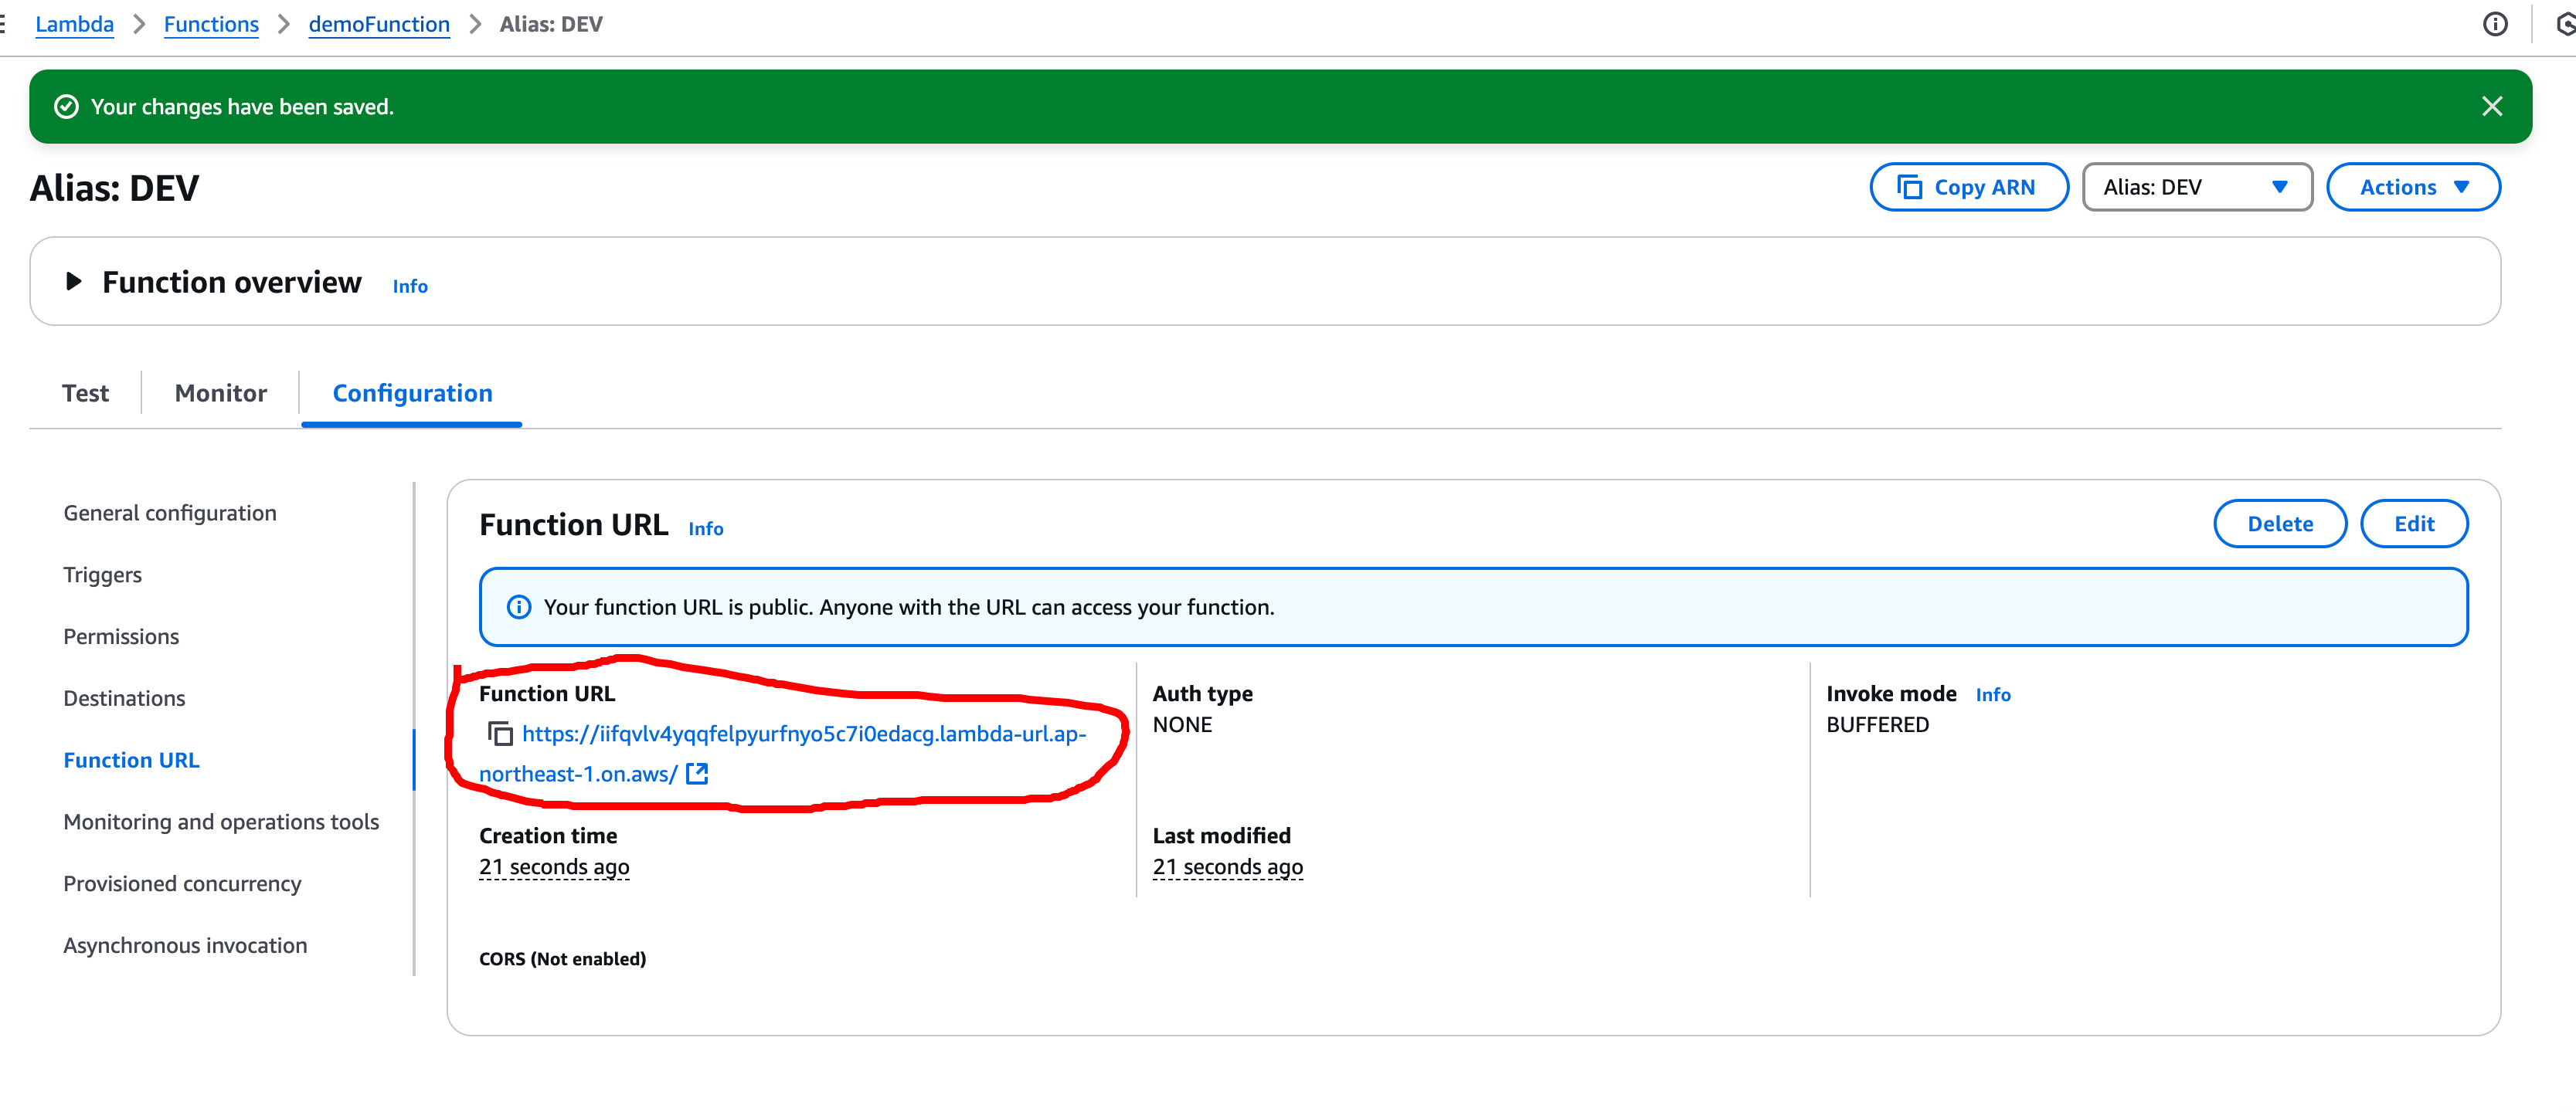This screenshot has height=1112, width=2576.
Task: Click the copy icon beside the function URL
Action: 500,734
